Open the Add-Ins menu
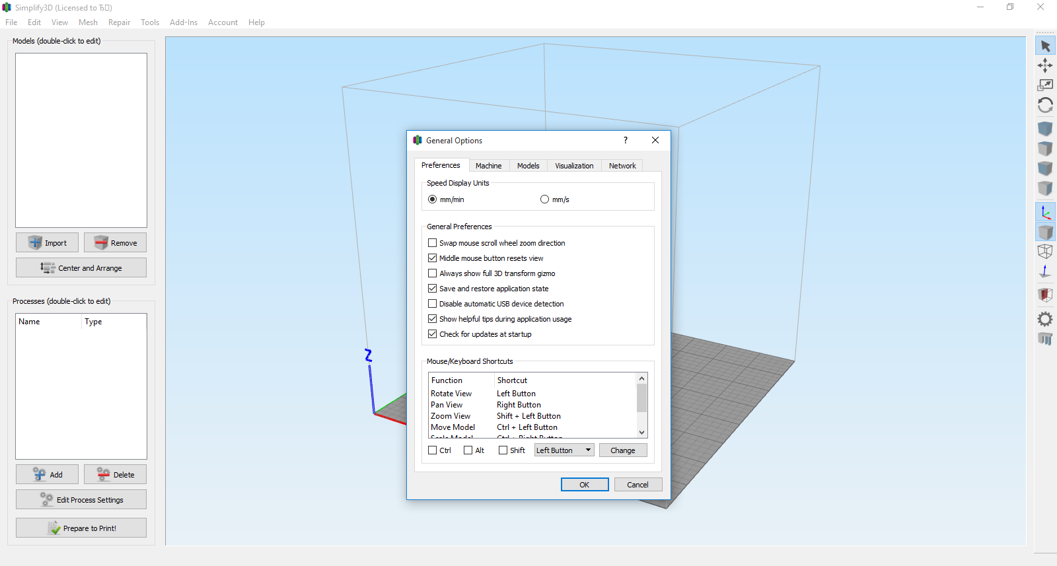Screen dimensions: 1057x566 (x=184, y=22)
